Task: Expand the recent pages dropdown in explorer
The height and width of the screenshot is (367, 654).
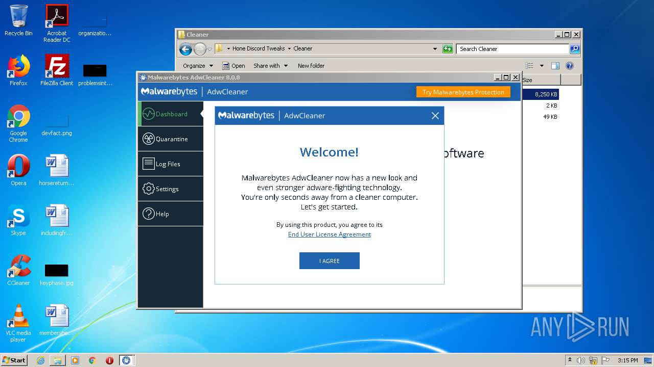Action: (209, 49)
